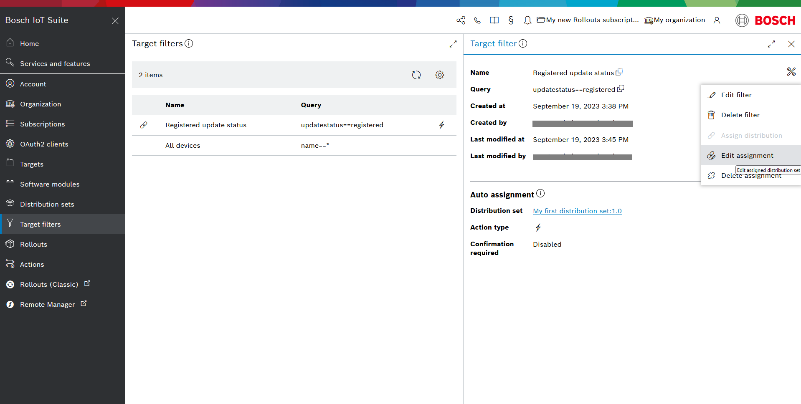Choose Delete filter from the menu

pyautogui.click(x=740, y=115)
